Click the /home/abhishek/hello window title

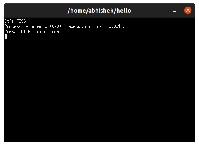pos(99,11)
